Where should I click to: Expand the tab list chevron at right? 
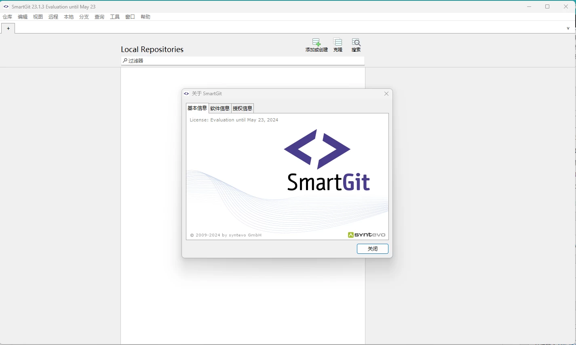tap(568, 28)
